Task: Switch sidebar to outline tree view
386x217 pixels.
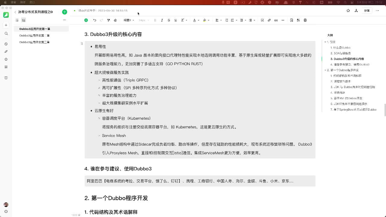Action: click(x=24, y=20)
